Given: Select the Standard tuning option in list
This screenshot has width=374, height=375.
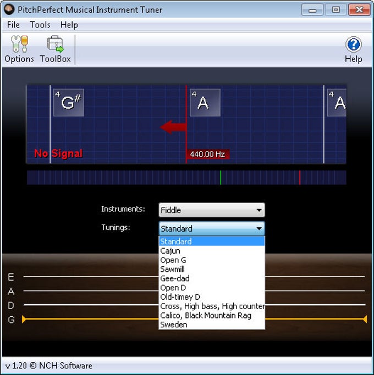Looking at the screenshot, I should [x=212, y=242].
